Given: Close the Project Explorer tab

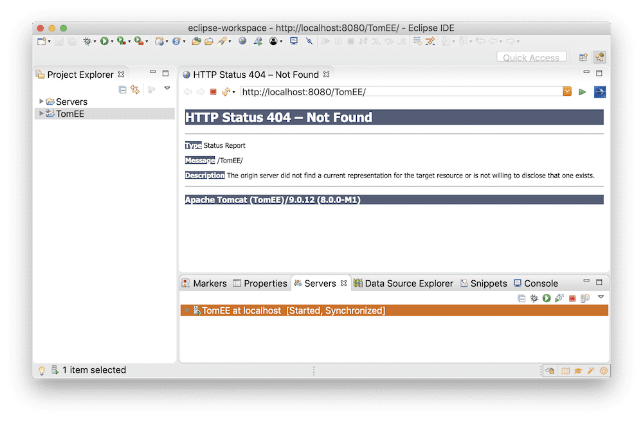Looking at the screenshot, I should 121,74.
